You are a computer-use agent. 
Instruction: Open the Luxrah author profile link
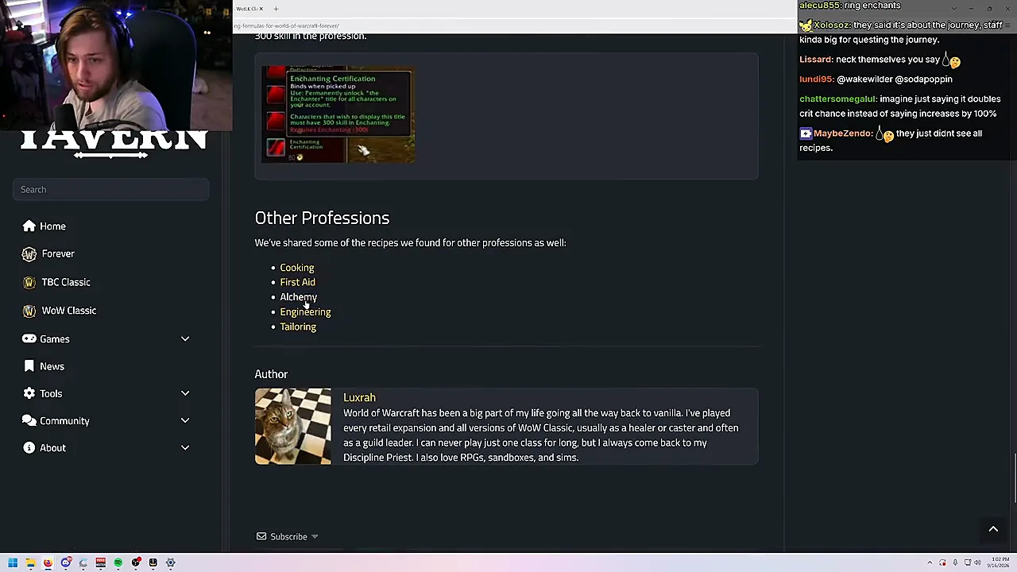pyautogui.click(x=359, y=397)
